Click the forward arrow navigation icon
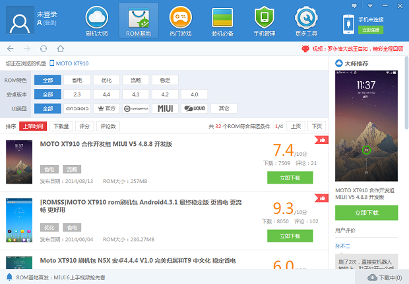Image resolution: width=409 pixels, height=284 pixels. coord(27,49)
